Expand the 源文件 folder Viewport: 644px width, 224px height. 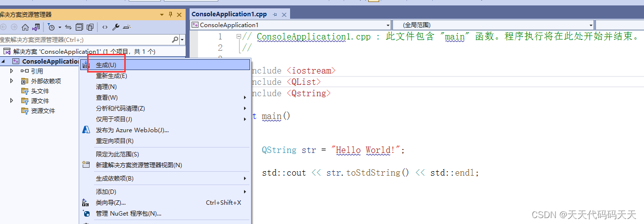pyautogui.click(x=12, y=101)
